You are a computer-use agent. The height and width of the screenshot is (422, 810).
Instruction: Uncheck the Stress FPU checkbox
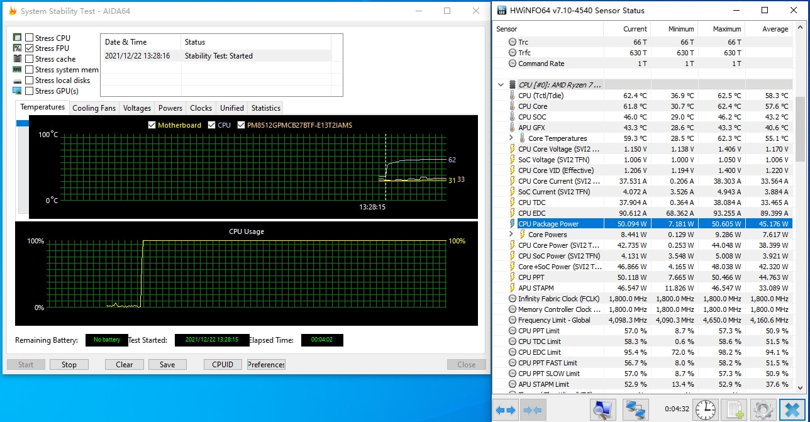click(x=30, y=48)
